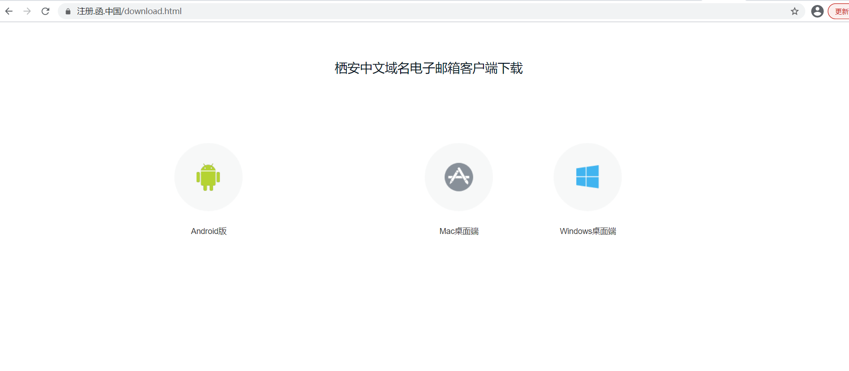
Task: Open the Mac App Store download icon
Action: (x=459, y=177)
